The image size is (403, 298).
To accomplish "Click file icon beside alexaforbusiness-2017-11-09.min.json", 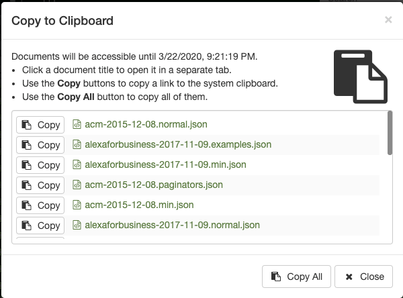I will click(x=77, y=164).
